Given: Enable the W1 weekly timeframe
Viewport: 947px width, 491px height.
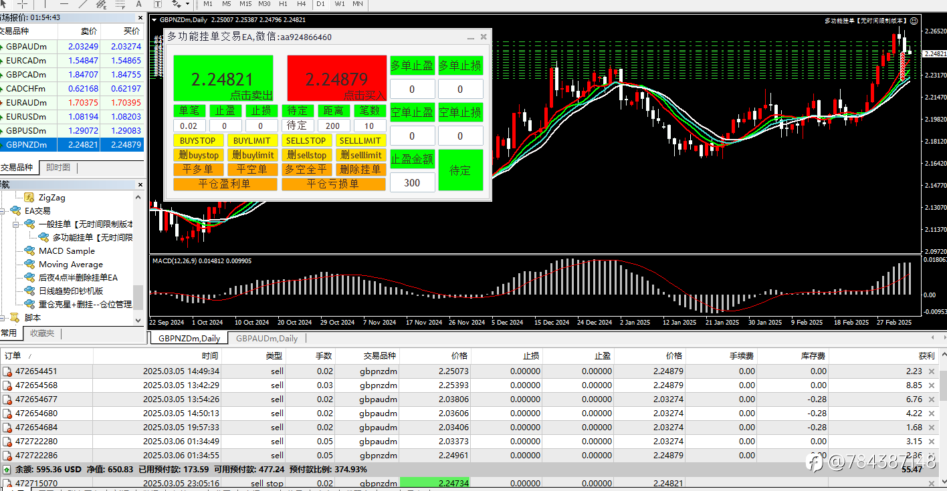Looking at the screenshot, I should click(x=340, y=4).
